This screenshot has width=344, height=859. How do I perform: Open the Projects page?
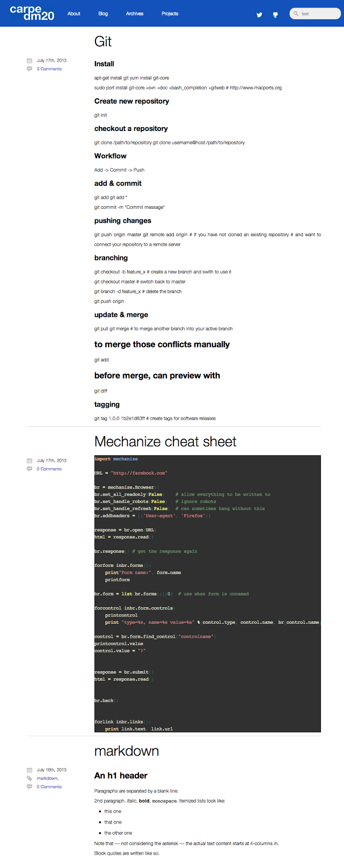coord(170,14)
